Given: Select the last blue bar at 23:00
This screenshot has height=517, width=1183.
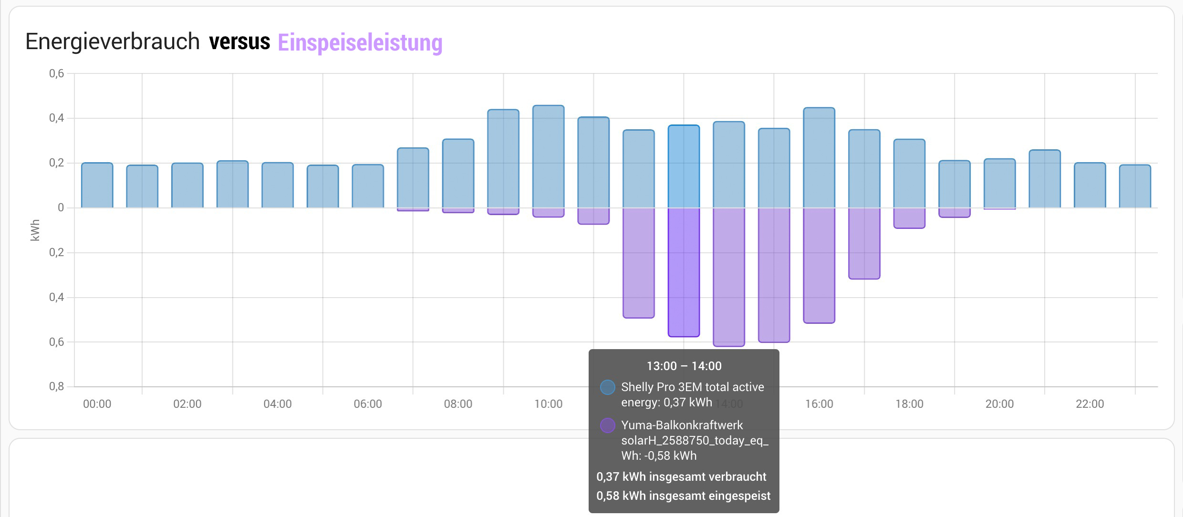Looking at the screenshot, I should pos(1135,186).
